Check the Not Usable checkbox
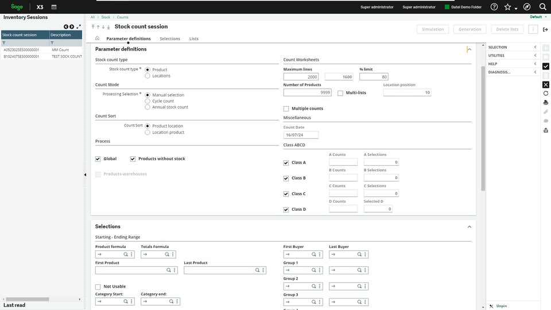The height and width of the screenshot is (310, 551). click(98, 287)
